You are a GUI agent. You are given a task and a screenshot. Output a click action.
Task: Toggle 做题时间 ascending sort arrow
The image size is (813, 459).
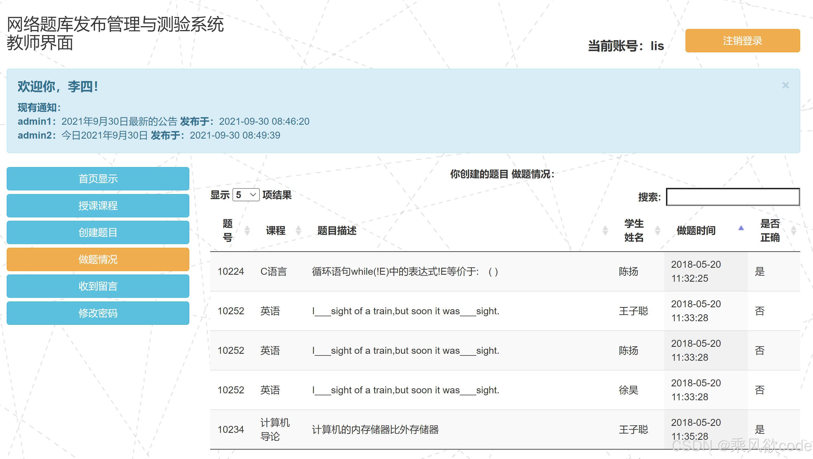(x=741, y=228)
